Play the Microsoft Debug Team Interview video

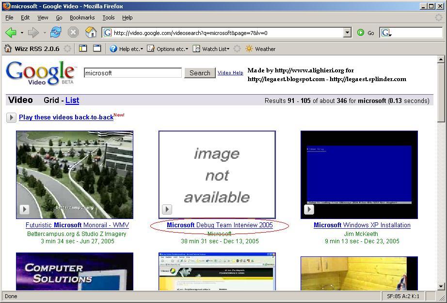[167, 209]
